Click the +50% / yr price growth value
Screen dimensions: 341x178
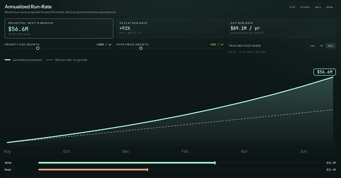[x=217, y=45]
